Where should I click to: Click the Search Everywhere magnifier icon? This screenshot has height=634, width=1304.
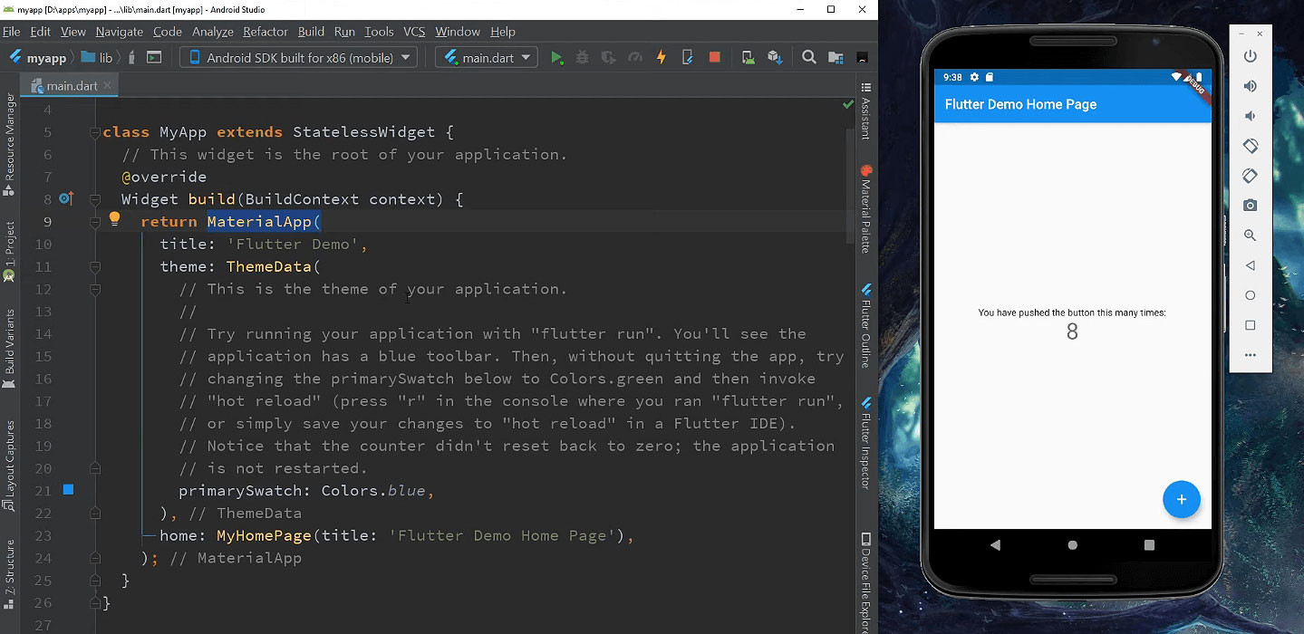809,57
